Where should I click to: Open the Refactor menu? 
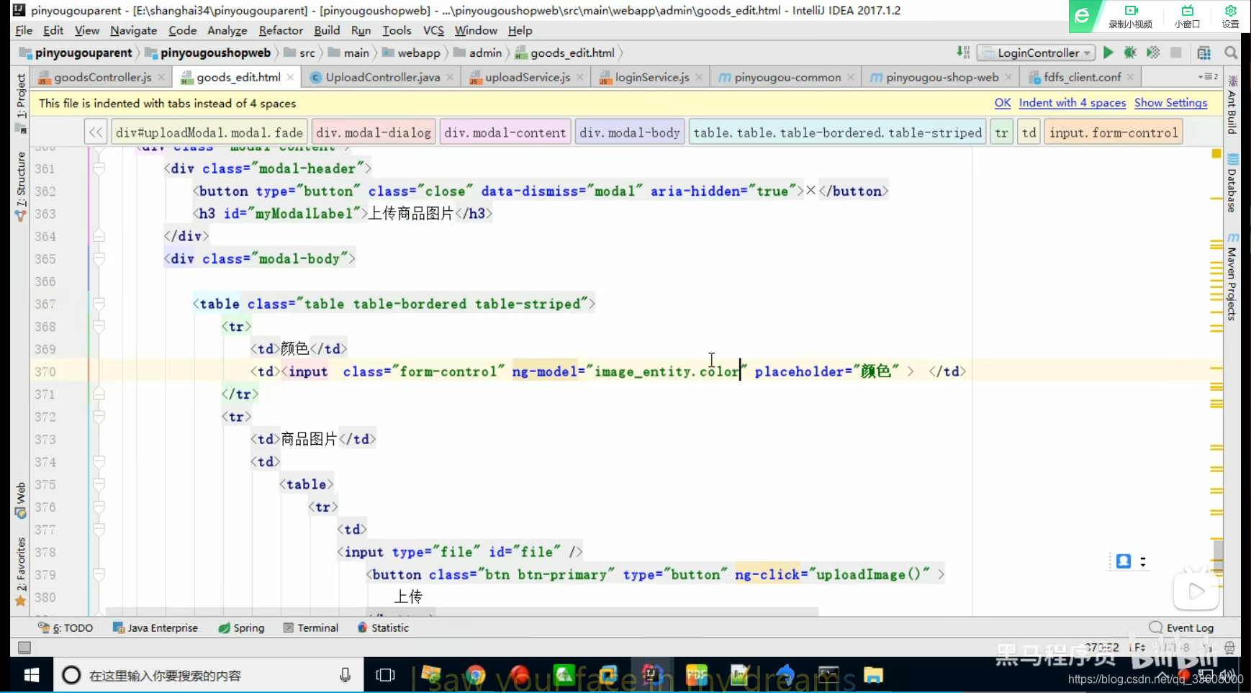pyautogui.click(x=281, y=30)
